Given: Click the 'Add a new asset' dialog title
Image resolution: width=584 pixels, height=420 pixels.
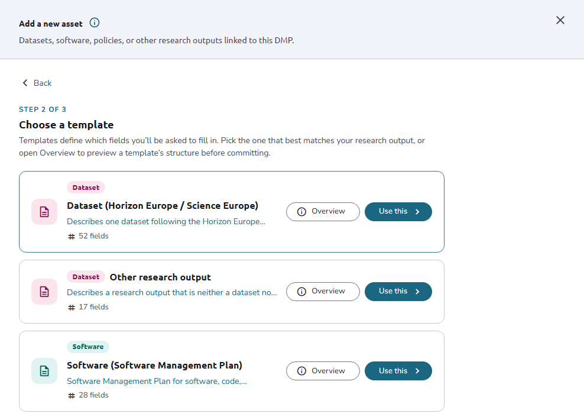Looking at the screenshot, I should click(x=51, y=24).
